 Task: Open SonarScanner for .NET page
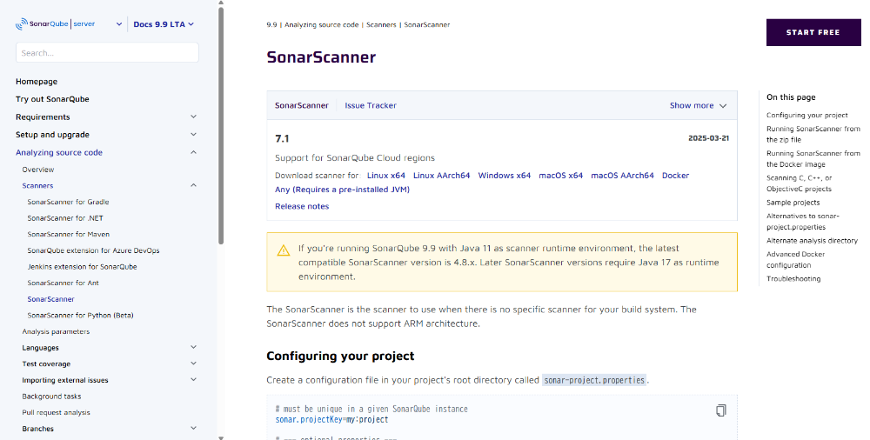(x=65, y=218)
